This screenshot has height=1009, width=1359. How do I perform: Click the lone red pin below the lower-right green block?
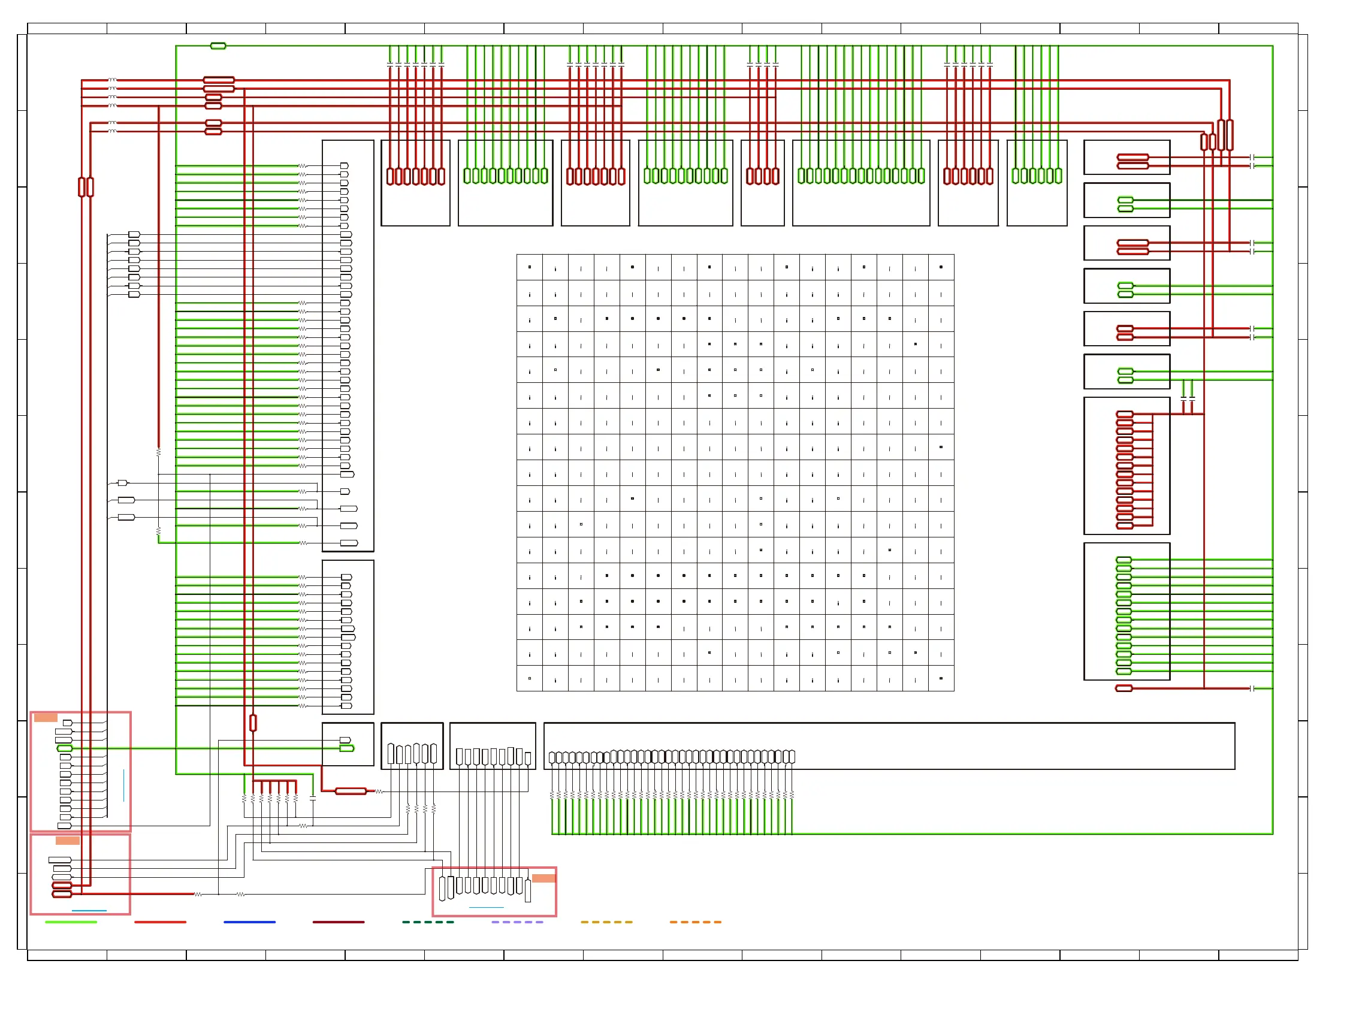1124,688
